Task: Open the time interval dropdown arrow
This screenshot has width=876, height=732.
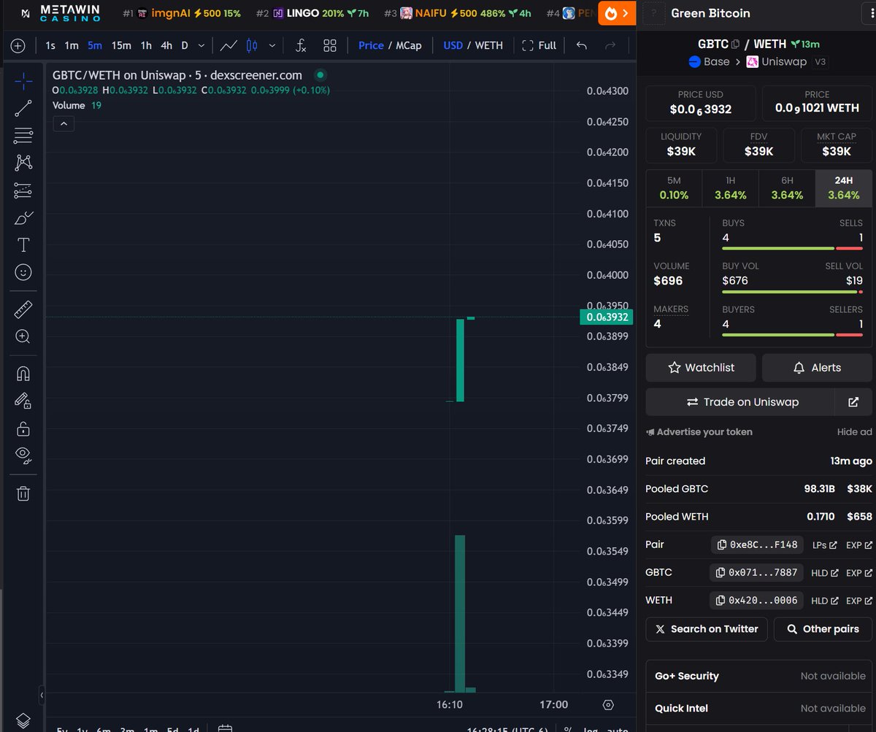Action: [x=201, y=45]
